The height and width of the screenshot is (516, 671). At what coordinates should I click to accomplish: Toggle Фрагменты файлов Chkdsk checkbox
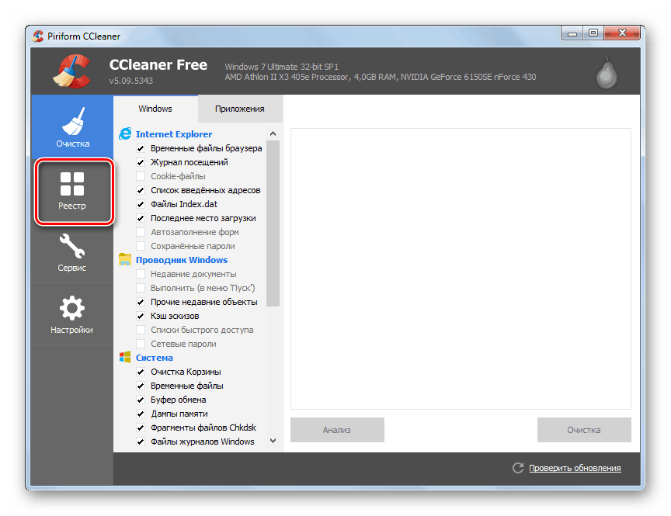click(x=141, y=428)
